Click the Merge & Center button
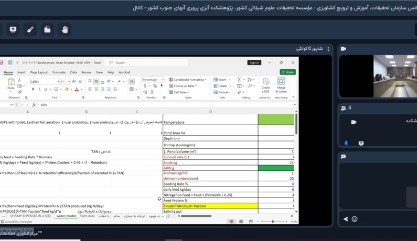The width and height of the screenshot is (417, 241). pos(281,85)
